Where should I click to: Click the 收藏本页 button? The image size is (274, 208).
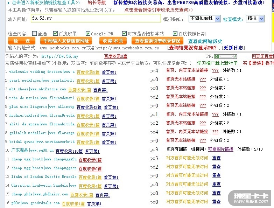click(x=113, y=41)
